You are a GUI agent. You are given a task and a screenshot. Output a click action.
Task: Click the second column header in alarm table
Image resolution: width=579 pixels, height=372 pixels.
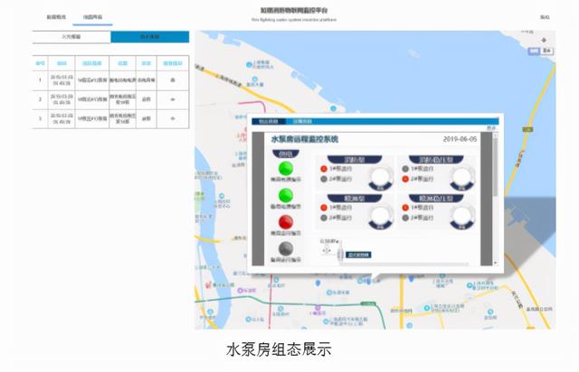click(62, 63)
